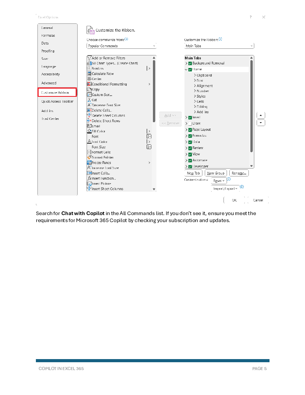Screen dimensions: 305x395
Task: Click the Format Painter brush icon
Action: (x=89, y=157)
